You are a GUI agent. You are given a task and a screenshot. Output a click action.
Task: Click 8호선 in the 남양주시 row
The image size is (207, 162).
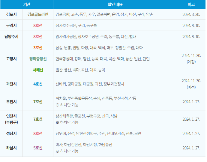tap(38, 36)
